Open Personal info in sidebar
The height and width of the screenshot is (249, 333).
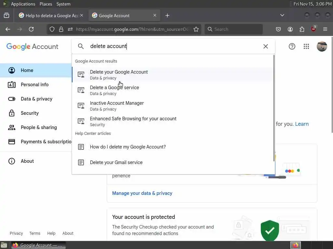click(x=36, y=85)
